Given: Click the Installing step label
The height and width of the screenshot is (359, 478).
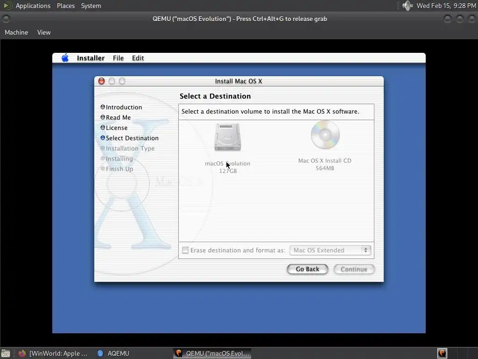Looking at the screenshot, I should (119, 159).
